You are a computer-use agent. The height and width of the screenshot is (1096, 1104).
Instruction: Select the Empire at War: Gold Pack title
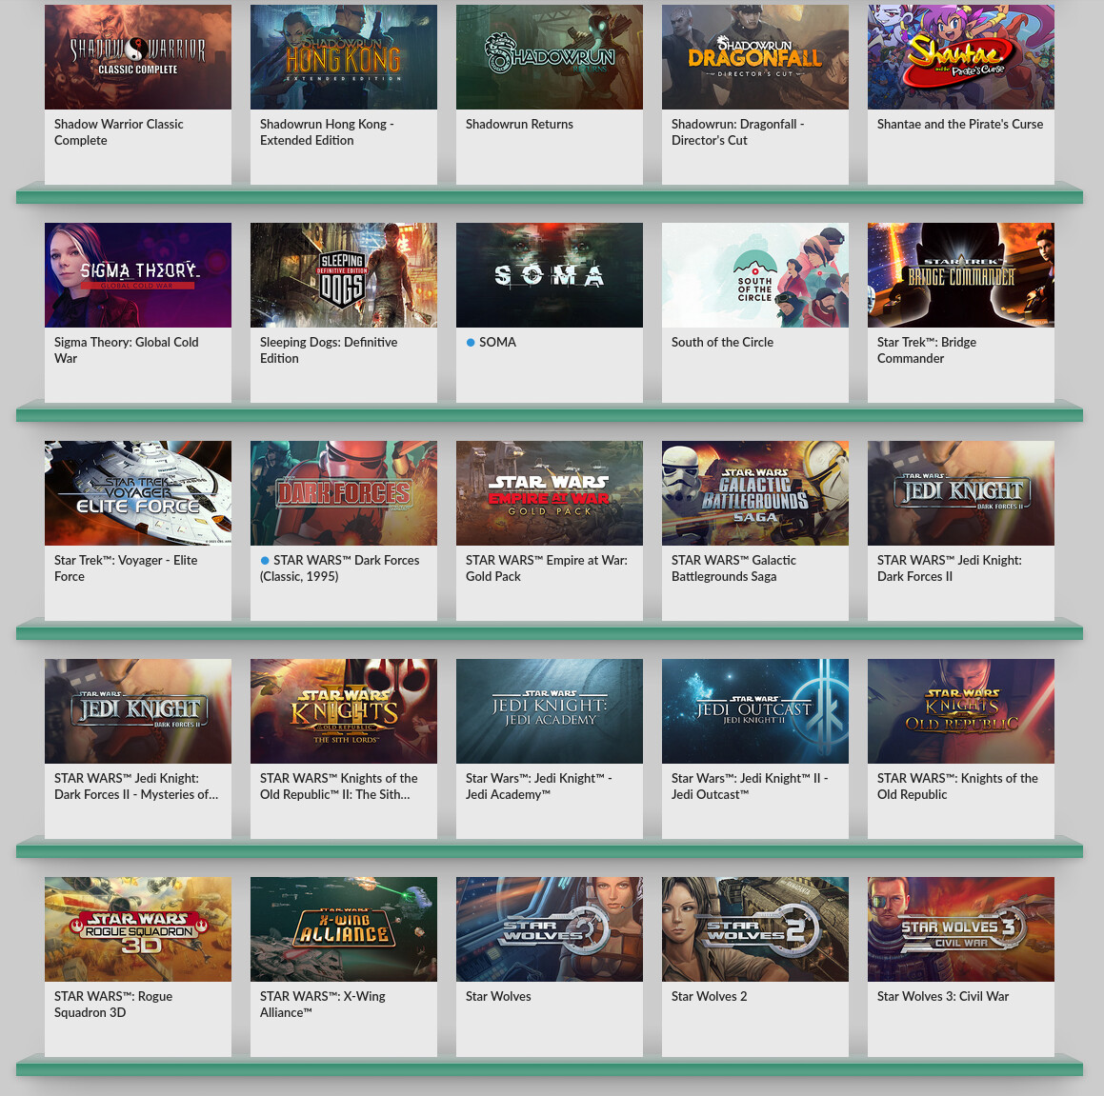click(546, 568)
